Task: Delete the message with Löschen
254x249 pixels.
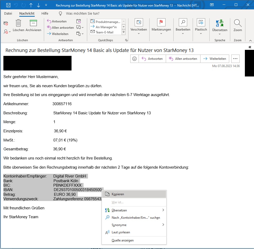Action: (18, 25)
